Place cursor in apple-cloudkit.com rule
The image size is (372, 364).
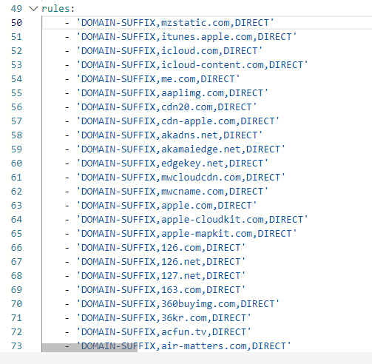click(192, 220)
